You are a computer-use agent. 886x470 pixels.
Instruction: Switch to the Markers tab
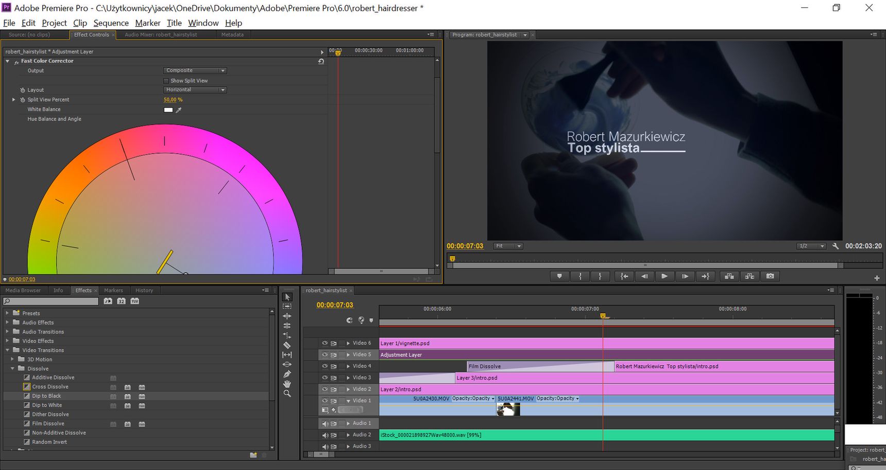point(113,291)
